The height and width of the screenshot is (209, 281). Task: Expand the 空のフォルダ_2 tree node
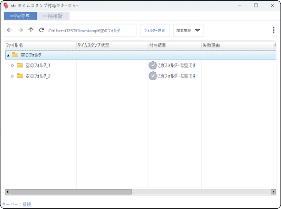13,76
